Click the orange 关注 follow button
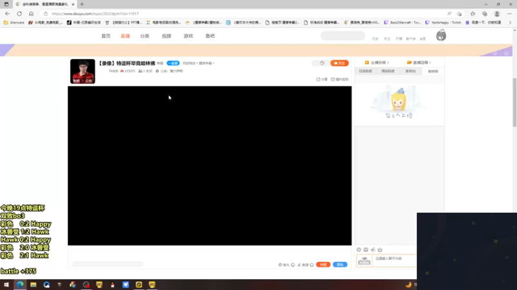The width and height of the screenshot is (517, 290). tap(339, 63)
